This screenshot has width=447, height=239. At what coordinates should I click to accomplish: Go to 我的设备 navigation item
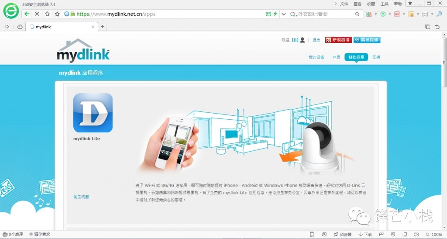[316, 57]
